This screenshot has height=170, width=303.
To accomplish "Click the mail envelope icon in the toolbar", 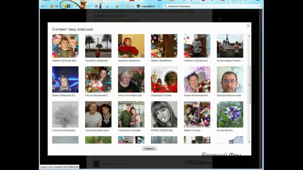I will [43, 6].
